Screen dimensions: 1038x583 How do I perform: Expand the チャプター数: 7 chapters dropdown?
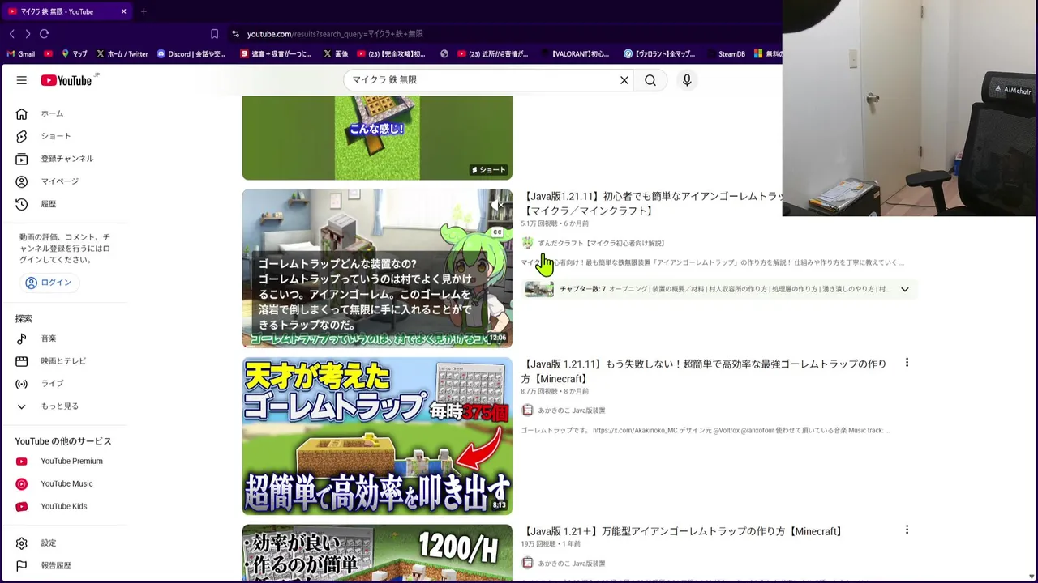click(905, 289)
